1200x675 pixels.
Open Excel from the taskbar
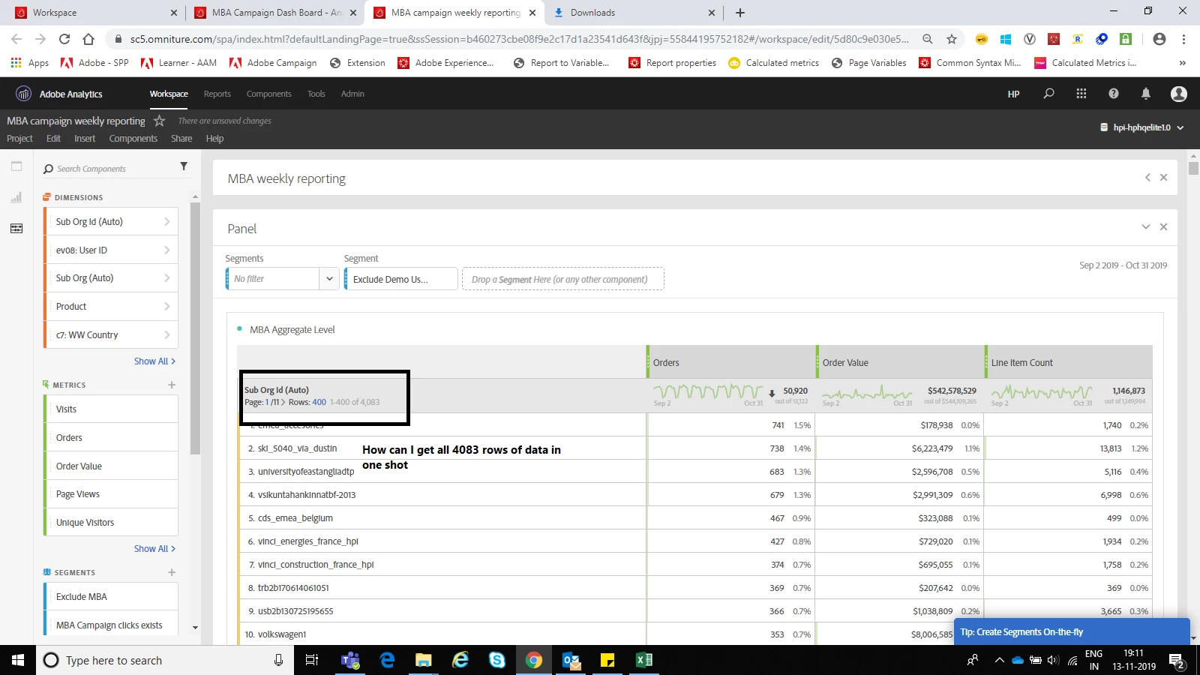(x=643, y=660)
